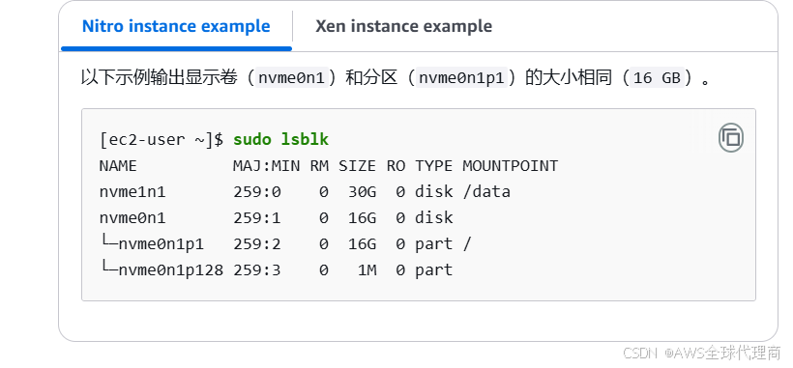Image resolution: width=793 pixels, height=368 pixels.
Task: Select the [ec2-user ~]$ prompt
Action: click(162, 140)
